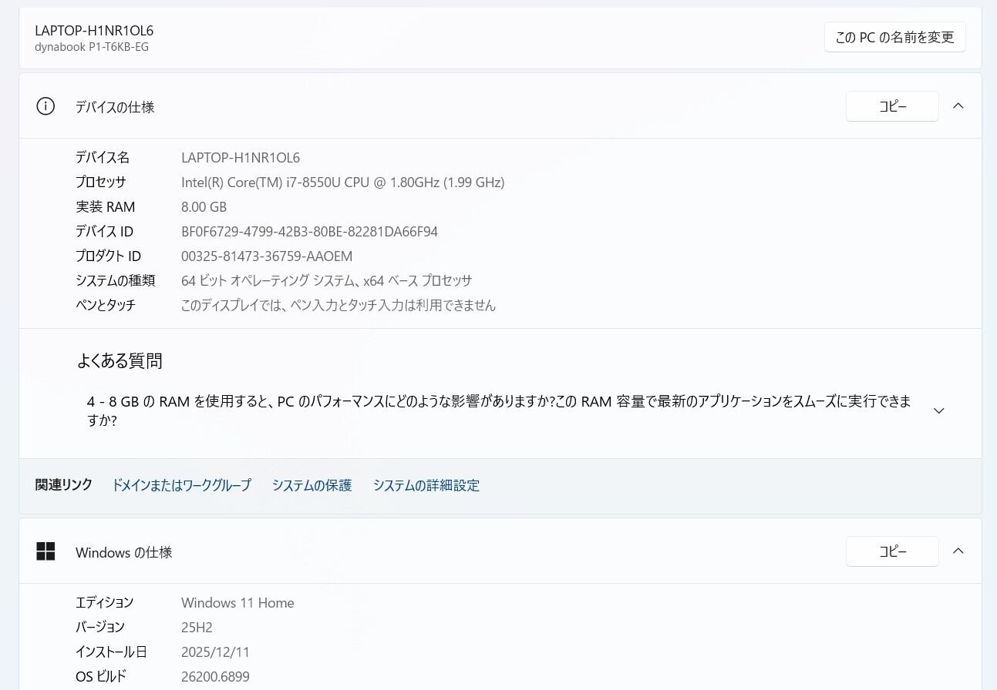Open the ドメインまたはワークグループ link
This screenshot has width=997, height=690.
(181, 485)
